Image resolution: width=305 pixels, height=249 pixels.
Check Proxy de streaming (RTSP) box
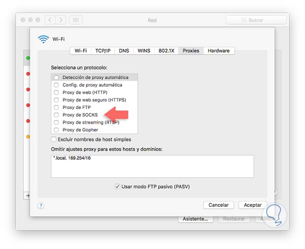tap(56, 122)
